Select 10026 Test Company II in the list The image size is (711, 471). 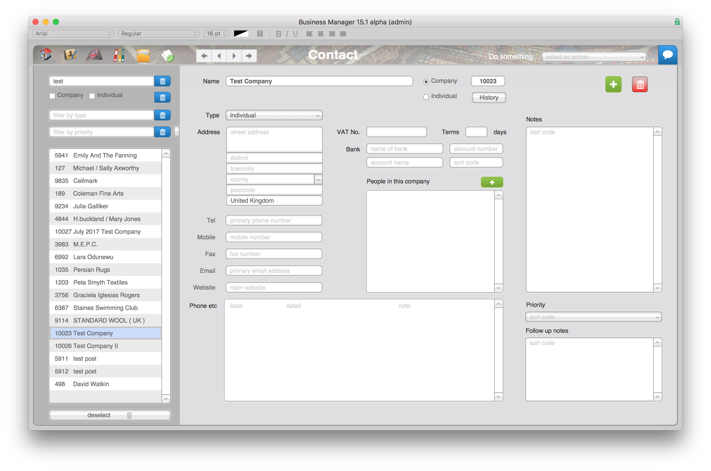(86, 346)
